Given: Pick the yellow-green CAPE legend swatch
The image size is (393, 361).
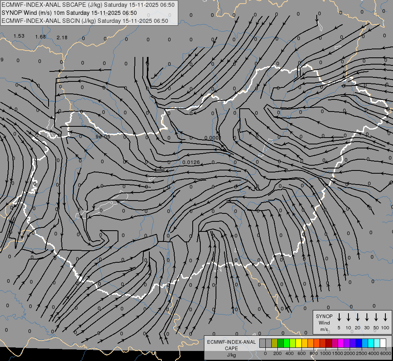Looking at the screenshot, I should (x=293, y=343).
